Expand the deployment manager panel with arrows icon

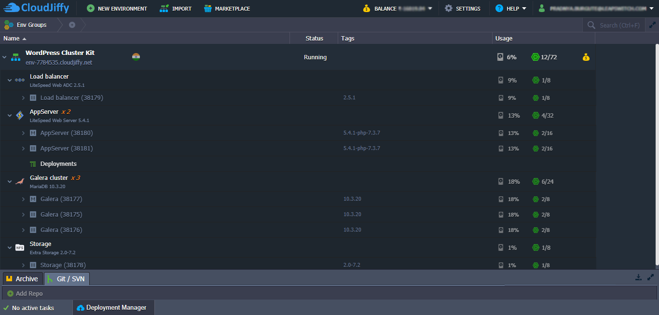tap(651, 277)
